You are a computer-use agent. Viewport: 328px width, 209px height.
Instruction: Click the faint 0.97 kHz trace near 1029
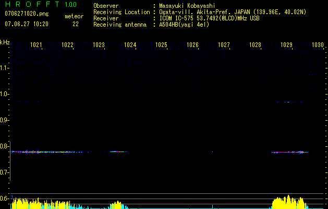289,102
